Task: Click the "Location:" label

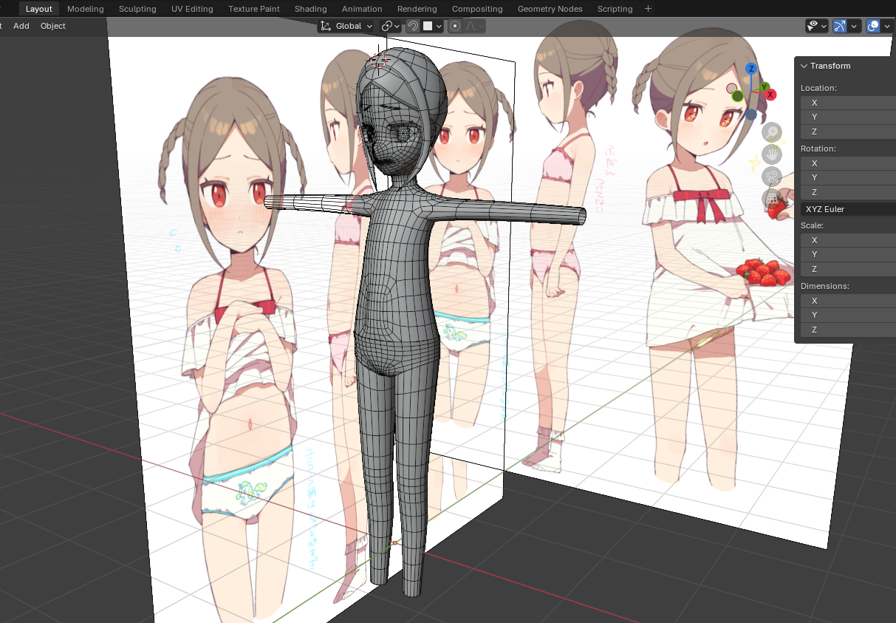Action: (x=818, y=88)
